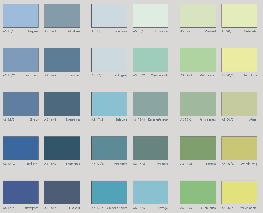Select the Katzenpfötchen swatch AS 18/3
263x213 pixels.
click(150, 104)
